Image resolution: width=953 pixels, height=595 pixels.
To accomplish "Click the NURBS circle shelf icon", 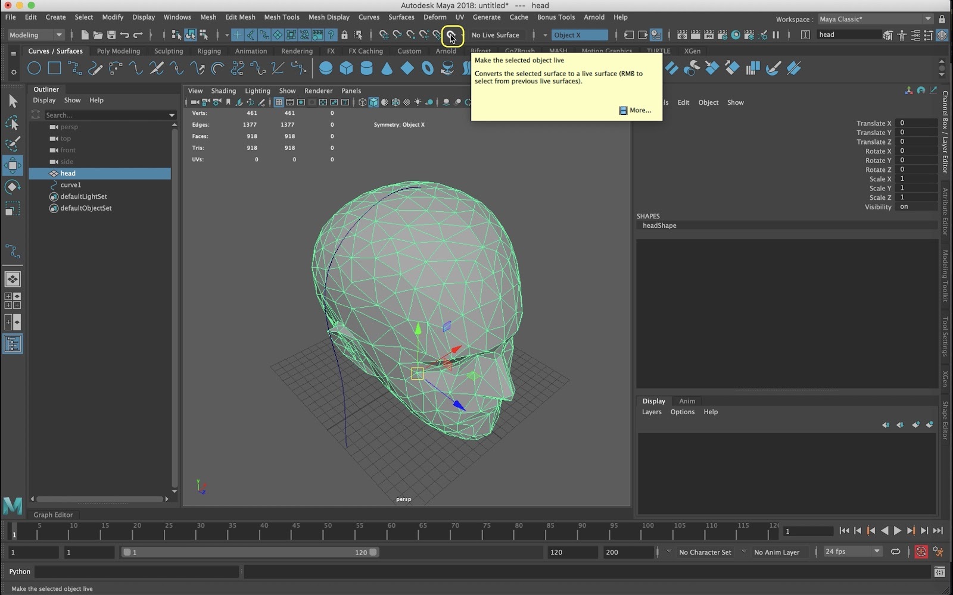I will [x=34, y=68].
